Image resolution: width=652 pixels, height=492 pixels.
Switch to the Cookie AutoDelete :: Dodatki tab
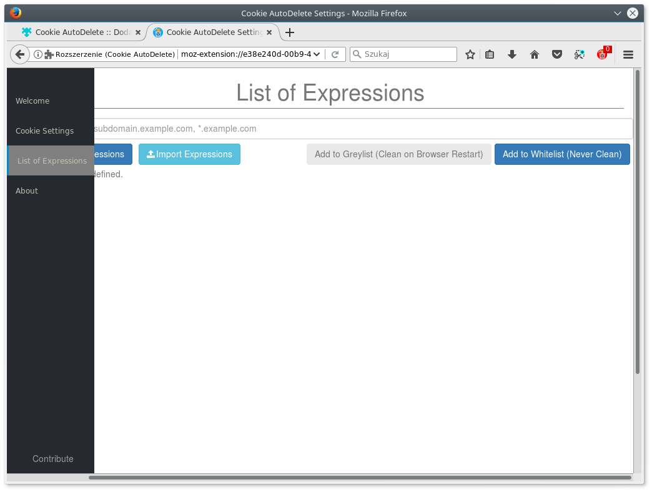(x=81, y=32)
